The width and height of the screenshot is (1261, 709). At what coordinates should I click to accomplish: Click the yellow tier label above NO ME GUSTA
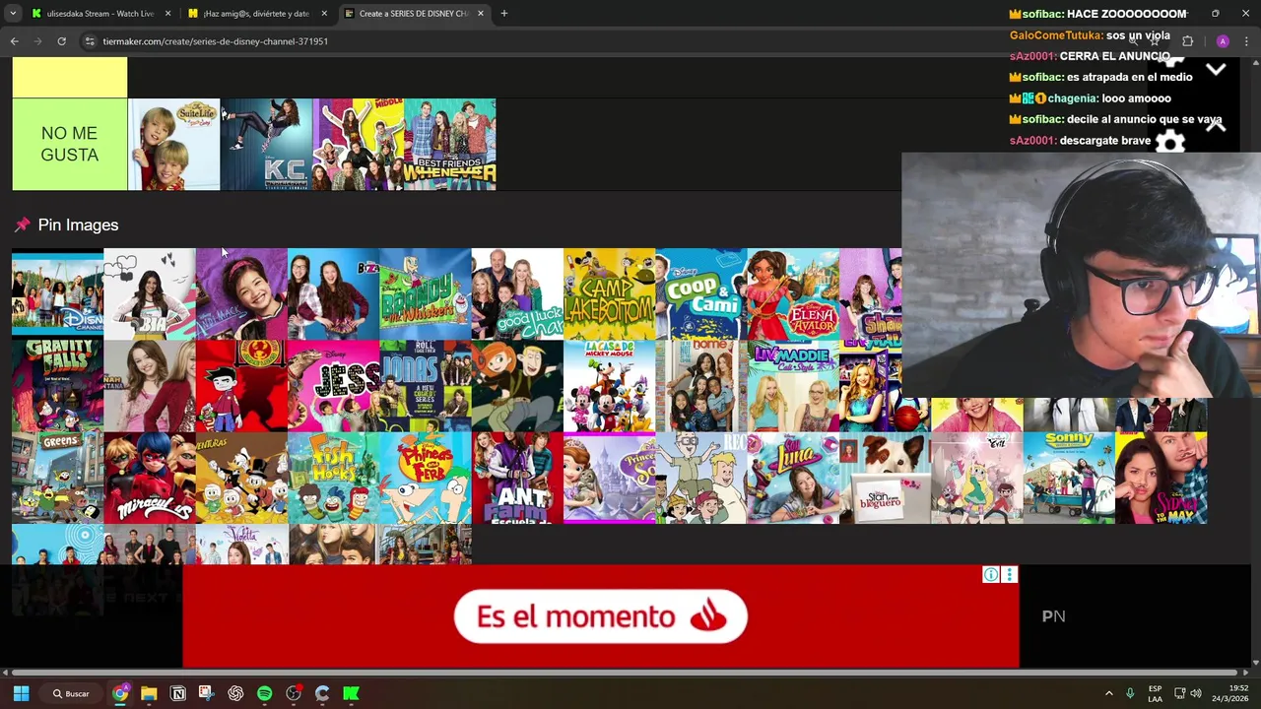tap(70, 77)
